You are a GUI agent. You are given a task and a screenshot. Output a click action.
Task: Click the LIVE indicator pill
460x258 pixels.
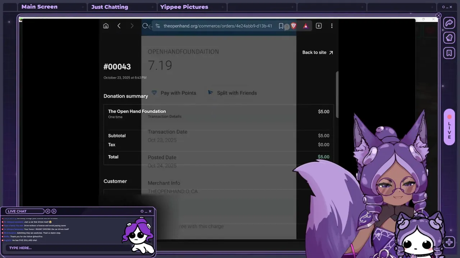(449, 127)
